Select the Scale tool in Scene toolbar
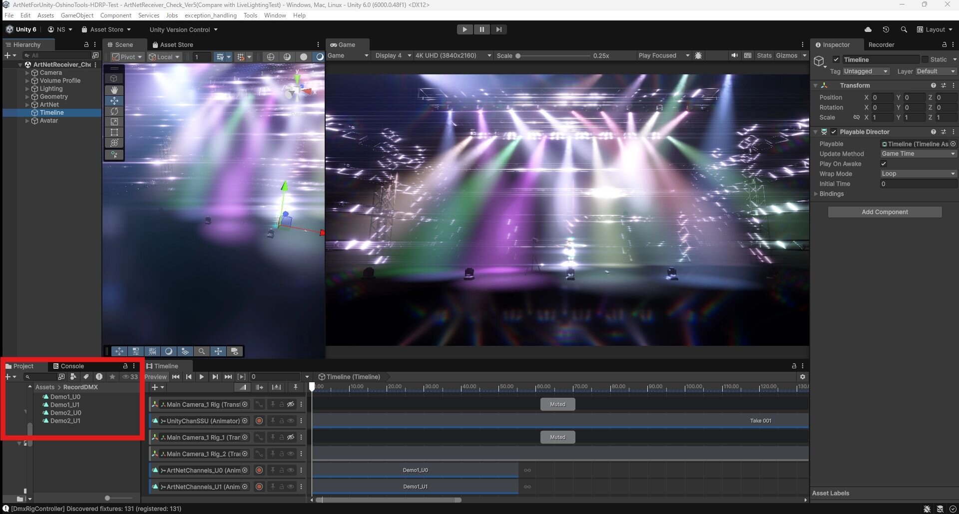The image size is (959, 514). (x=114, y=122)
